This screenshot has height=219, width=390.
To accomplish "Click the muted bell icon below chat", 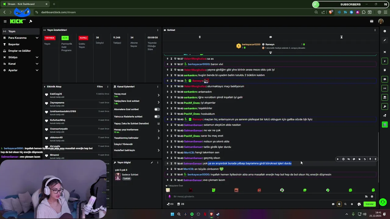I will click(339, 204).
